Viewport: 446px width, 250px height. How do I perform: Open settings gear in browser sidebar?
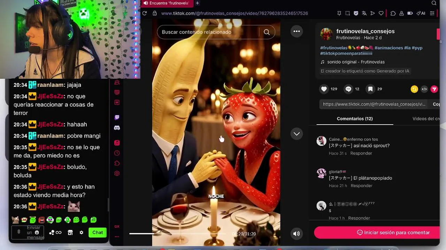117,173
